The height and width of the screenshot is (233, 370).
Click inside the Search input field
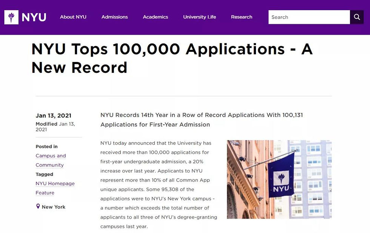[x=309, y=17]
